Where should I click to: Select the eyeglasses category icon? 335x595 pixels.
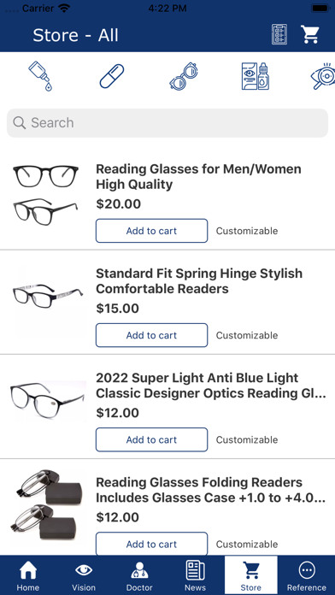184,76
